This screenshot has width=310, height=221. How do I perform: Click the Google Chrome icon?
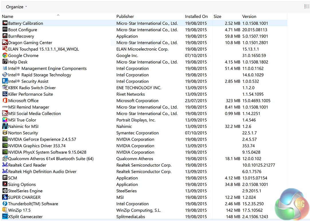coord(5,56)
